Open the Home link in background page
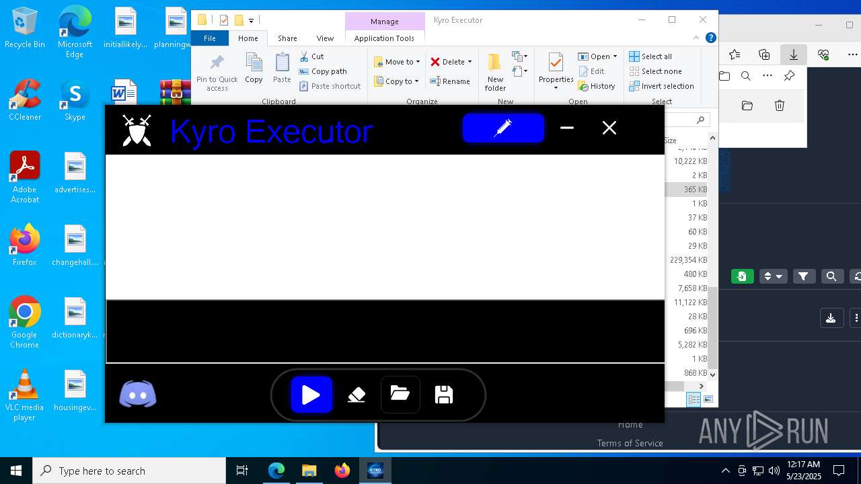861x484 pixels. [630, 425]
